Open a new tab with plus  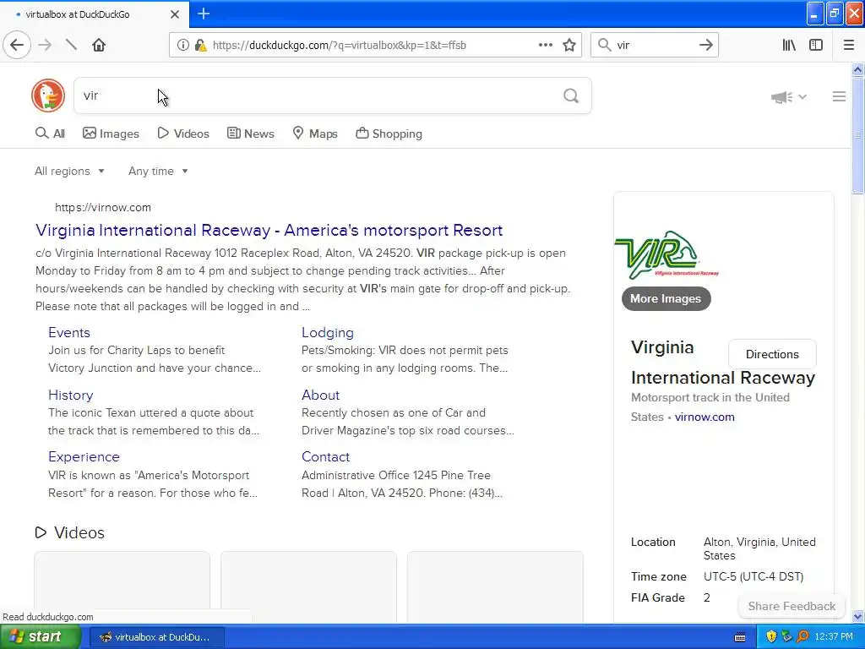point(204,14)
